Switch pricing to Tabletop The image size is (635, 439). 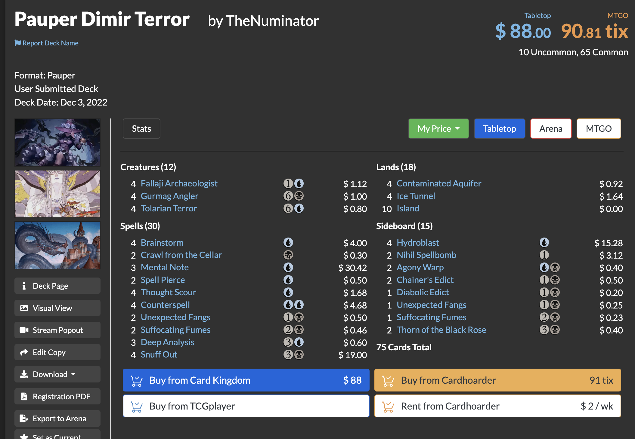[500, 129]
